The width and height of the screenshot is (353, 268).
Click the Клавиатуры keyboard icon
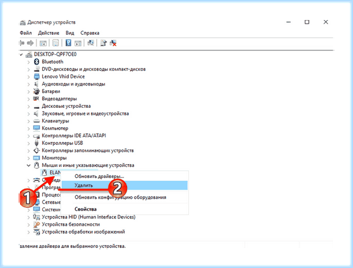(36, 121)
